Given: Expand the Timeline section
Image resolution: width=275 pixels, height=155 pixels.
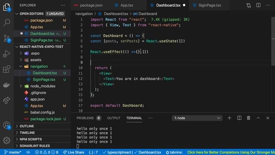Looking at the screenshot, I should coord(42,133).
